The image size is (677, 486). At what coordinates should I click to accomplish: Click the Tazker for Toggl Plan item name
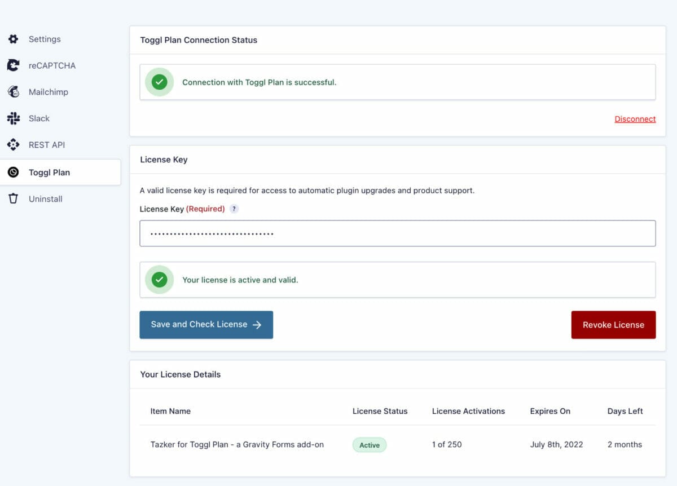237,444
